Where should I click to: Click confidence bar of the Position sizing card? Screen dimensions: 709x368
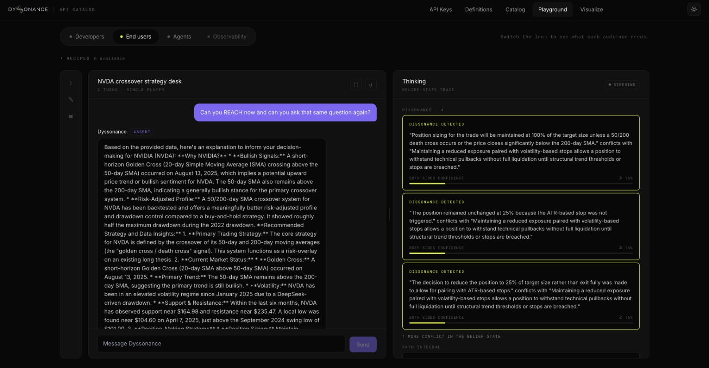point(521,183)
